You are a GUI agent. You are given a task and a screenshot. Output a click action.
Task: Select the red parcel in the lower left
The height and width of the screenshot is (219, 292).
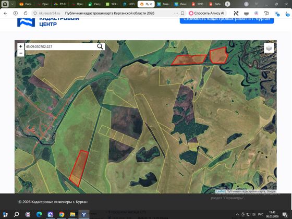click(79, 167)
